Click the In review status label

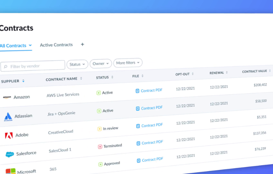(x=111, y=129)
